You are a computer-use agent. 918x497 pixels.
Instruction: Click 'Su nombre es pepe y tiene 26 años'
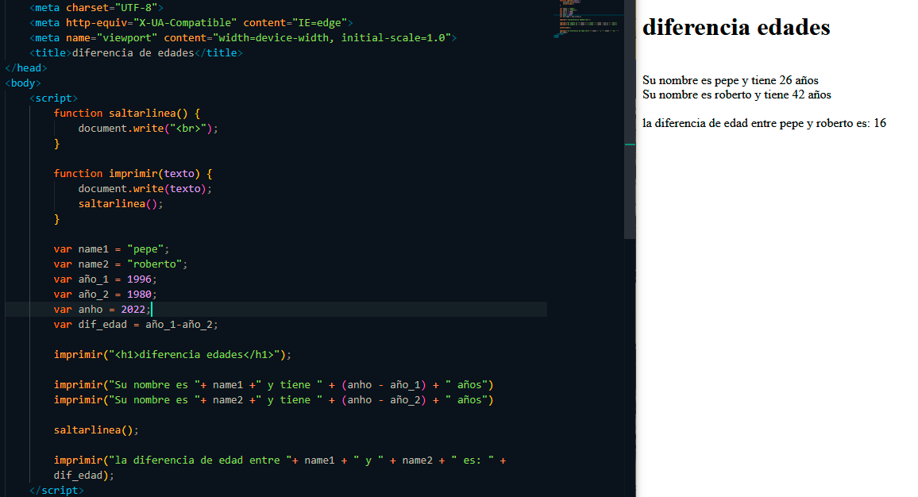[x=730, y=80]
